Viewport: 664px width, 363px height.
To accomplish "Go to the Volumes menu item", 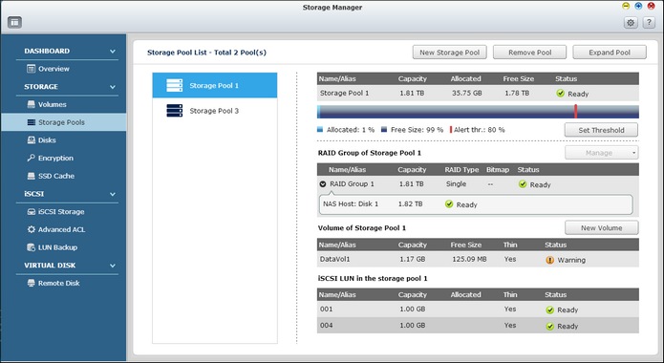I will [x=53, y=104].
